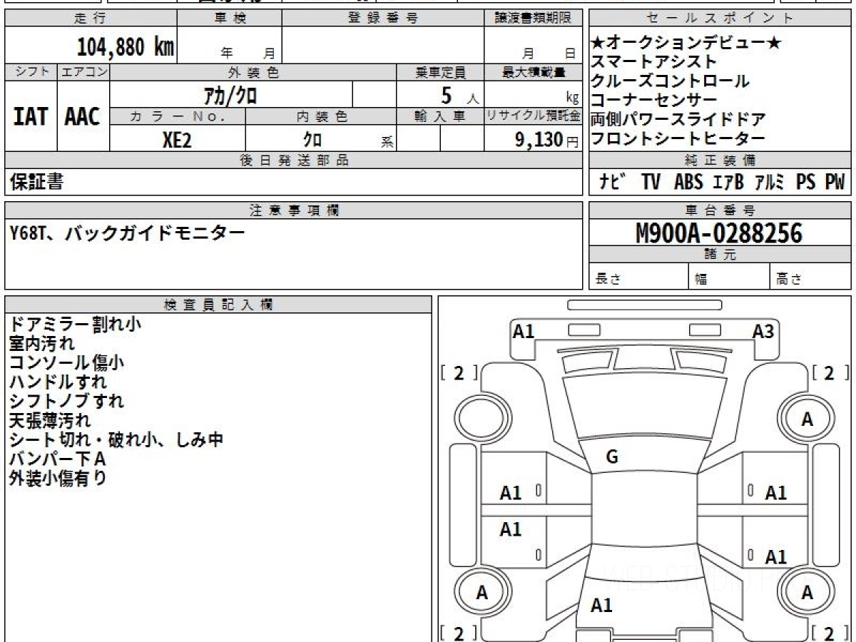
Task: Click the 内装色 header
Action: click(321, 116)
